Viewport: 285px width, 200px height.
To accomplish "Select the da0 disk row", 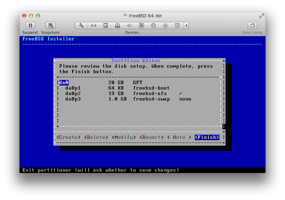I will [139, 82].
